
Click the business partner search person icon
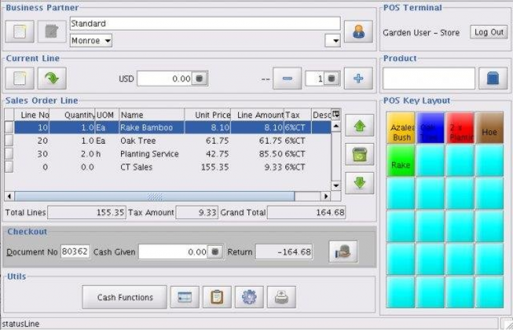click(358, 32)
